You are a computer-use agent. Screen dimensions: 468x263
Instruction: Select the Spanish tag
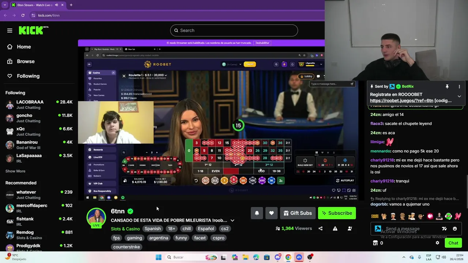tap(152, 229)
